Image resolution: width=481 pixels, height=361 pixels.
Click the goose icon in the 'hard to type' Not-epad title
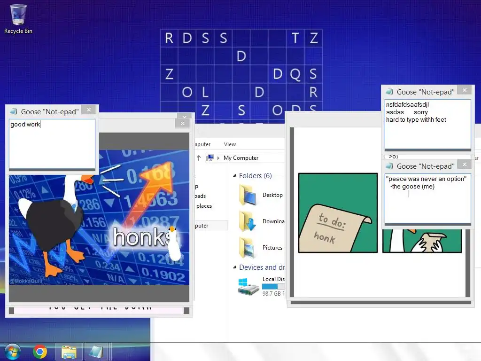(389, 92)
